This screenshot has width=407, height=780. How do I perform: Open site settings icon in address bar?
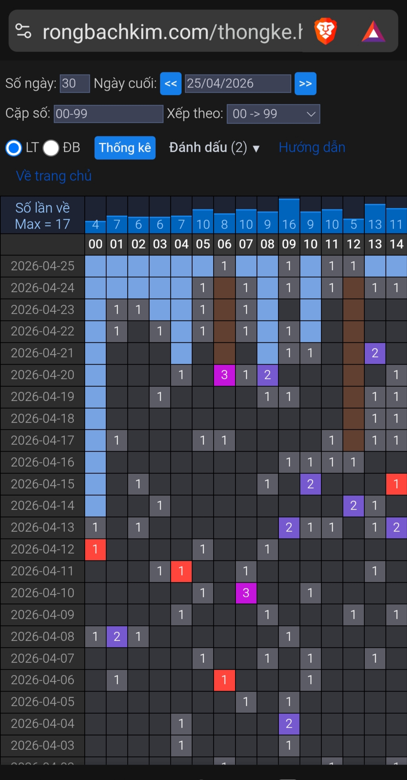click(23, 31)
